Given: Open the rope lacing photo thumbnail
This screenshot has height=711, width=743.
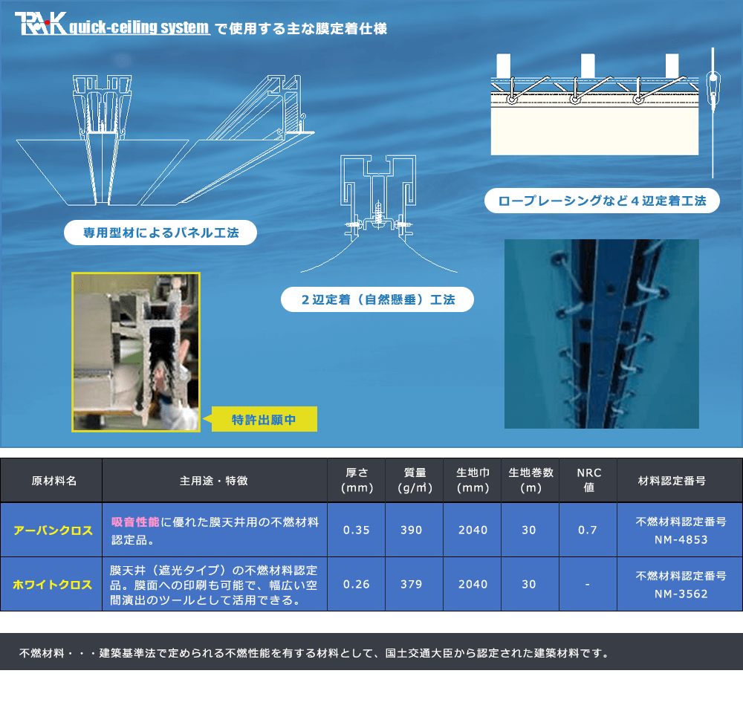Looking at the screenshot, I should pos(601,334).
